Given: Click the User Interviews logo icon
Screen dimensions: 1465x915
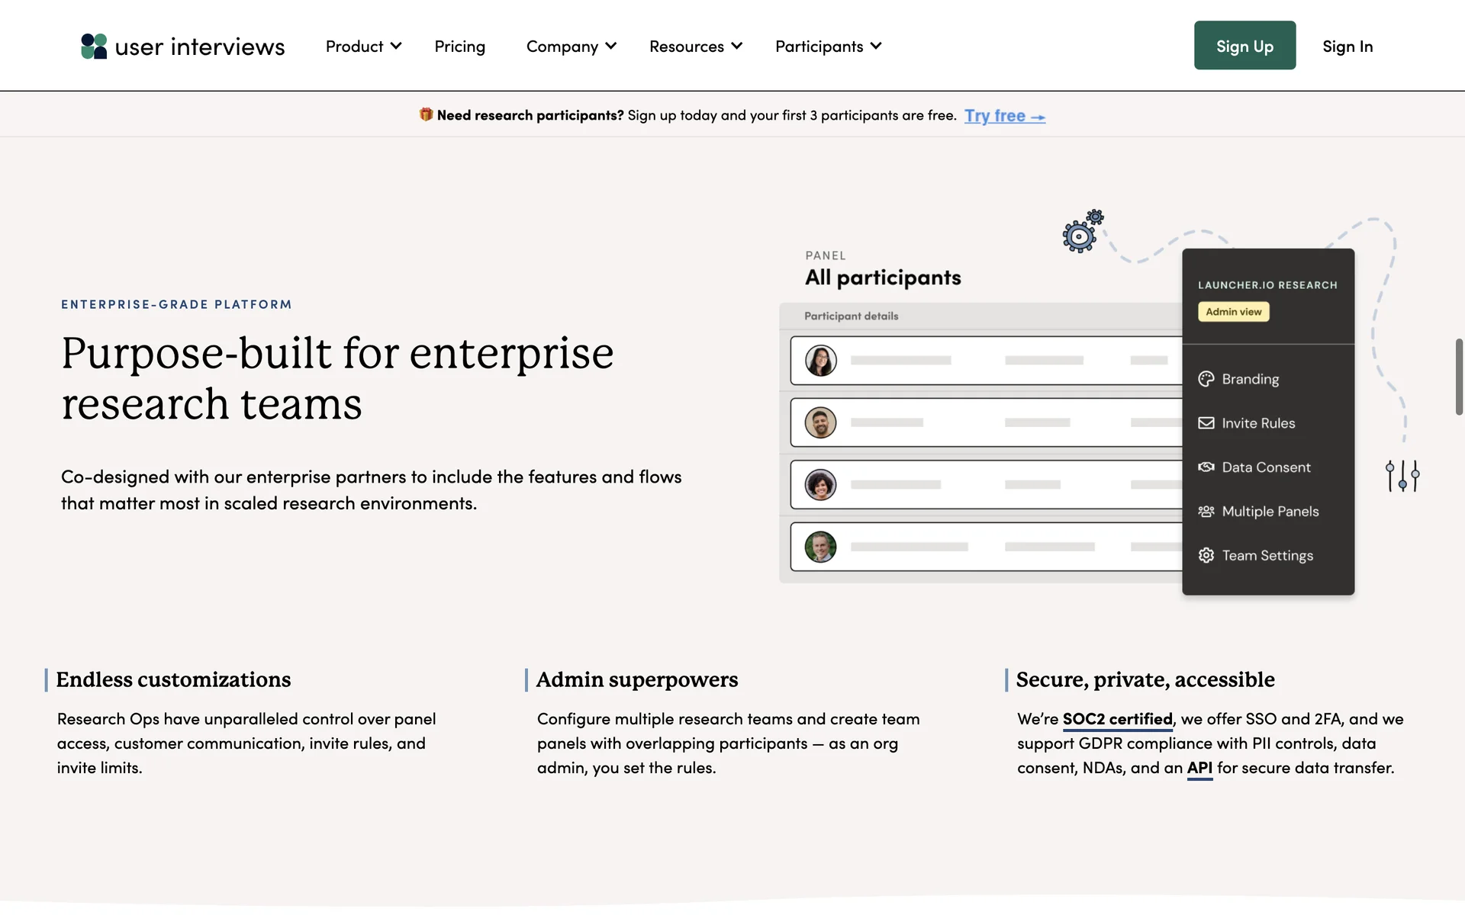Looking at the screenshot, I should (94, 46).
